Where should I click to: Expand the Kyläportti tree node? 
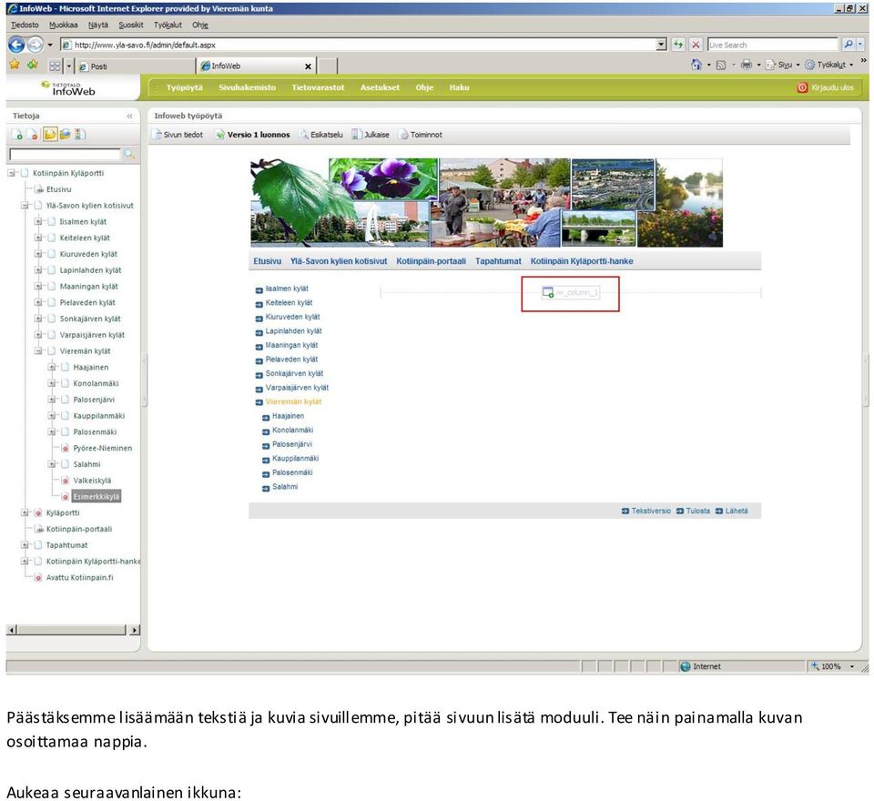[25, 512]
